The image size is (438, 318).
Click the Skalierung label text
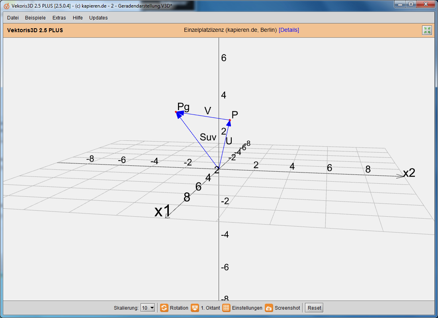[126, 308]
